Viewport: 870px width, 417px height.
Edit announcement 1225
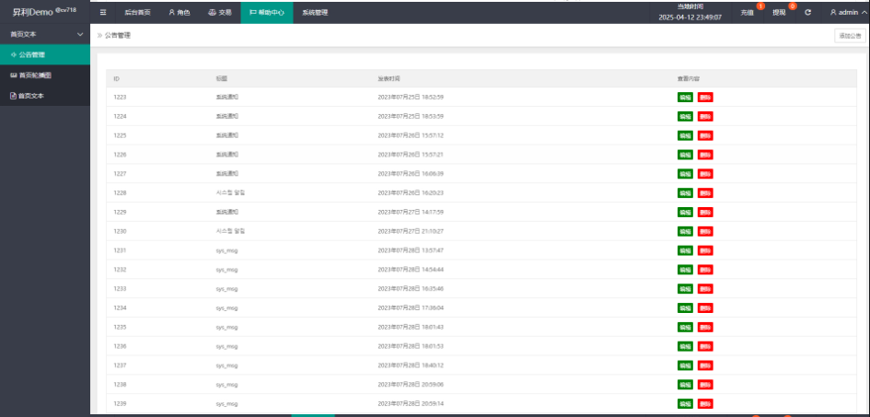pos(685,135)
